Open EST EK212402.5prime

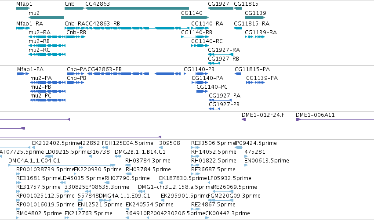click(56, 143)
